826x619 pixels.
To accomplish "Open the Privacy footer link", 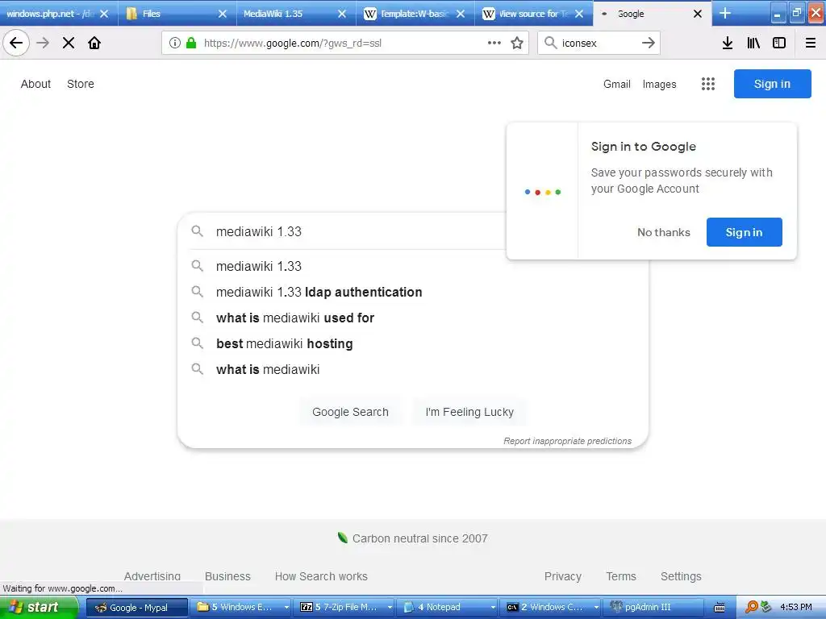I will tap(562, 576).
